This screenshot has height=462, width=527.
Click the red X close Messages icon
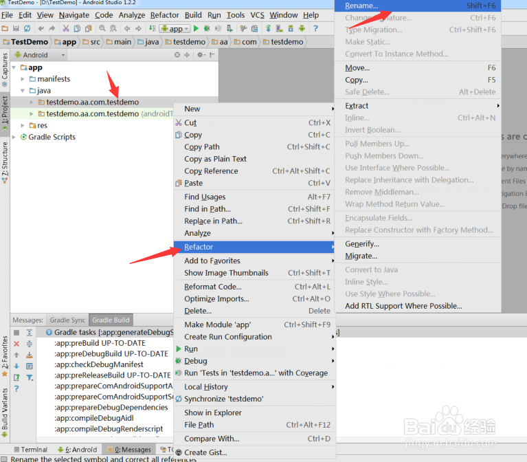click(16, 344)
